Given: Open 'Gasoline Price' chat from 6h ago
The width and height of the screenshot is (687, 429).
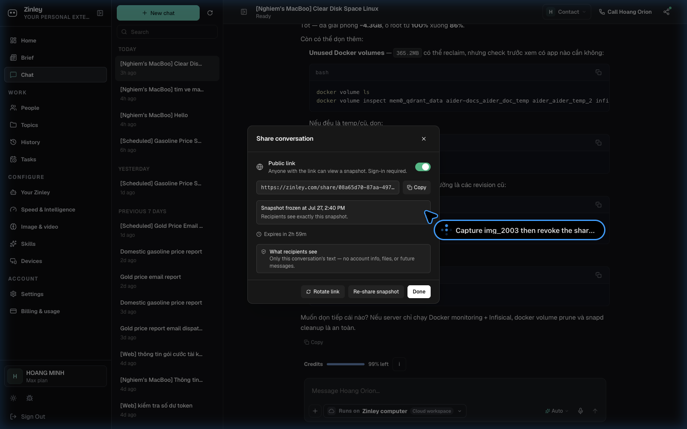Looking at the screenshot, I should pos(167,145).
